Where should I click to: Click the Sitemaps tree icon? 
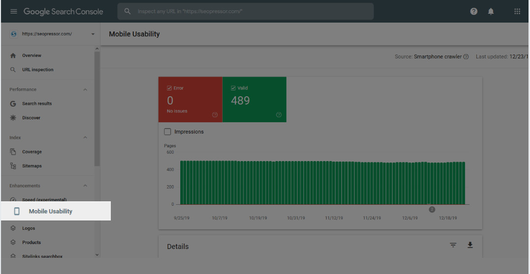pyautogui.click(x=13, y=166)
